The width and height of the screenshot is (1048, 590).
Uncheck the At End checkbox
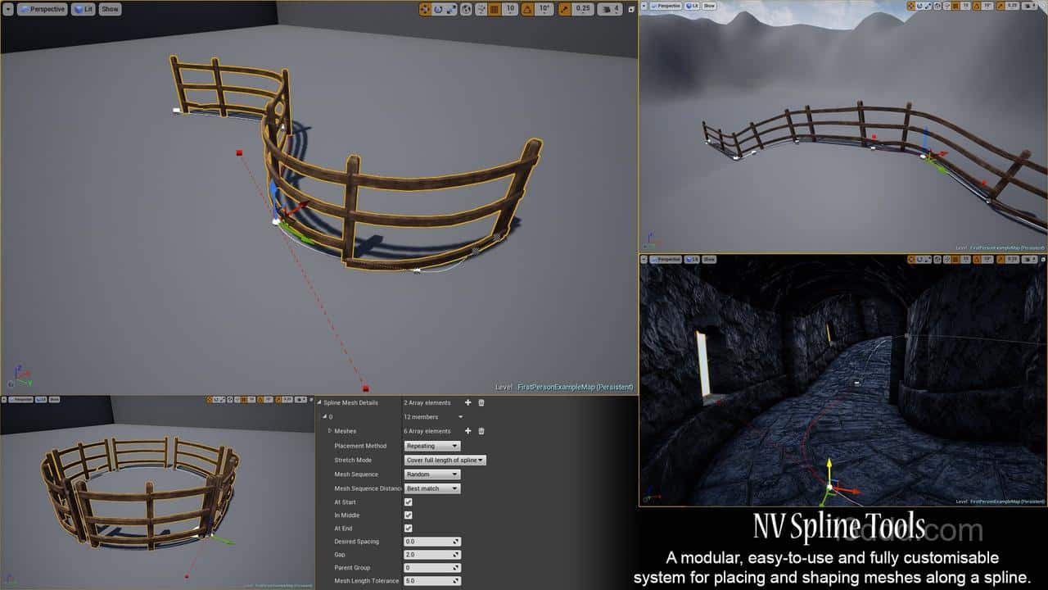pyautogui.click(x=409, y=529)
